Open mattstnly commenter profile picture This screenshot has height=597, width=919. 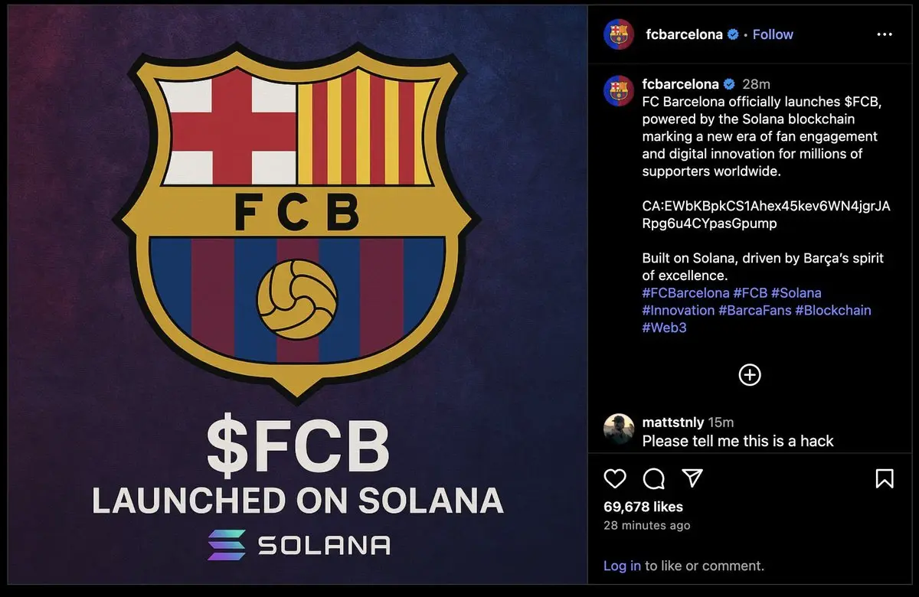point(619,429)
